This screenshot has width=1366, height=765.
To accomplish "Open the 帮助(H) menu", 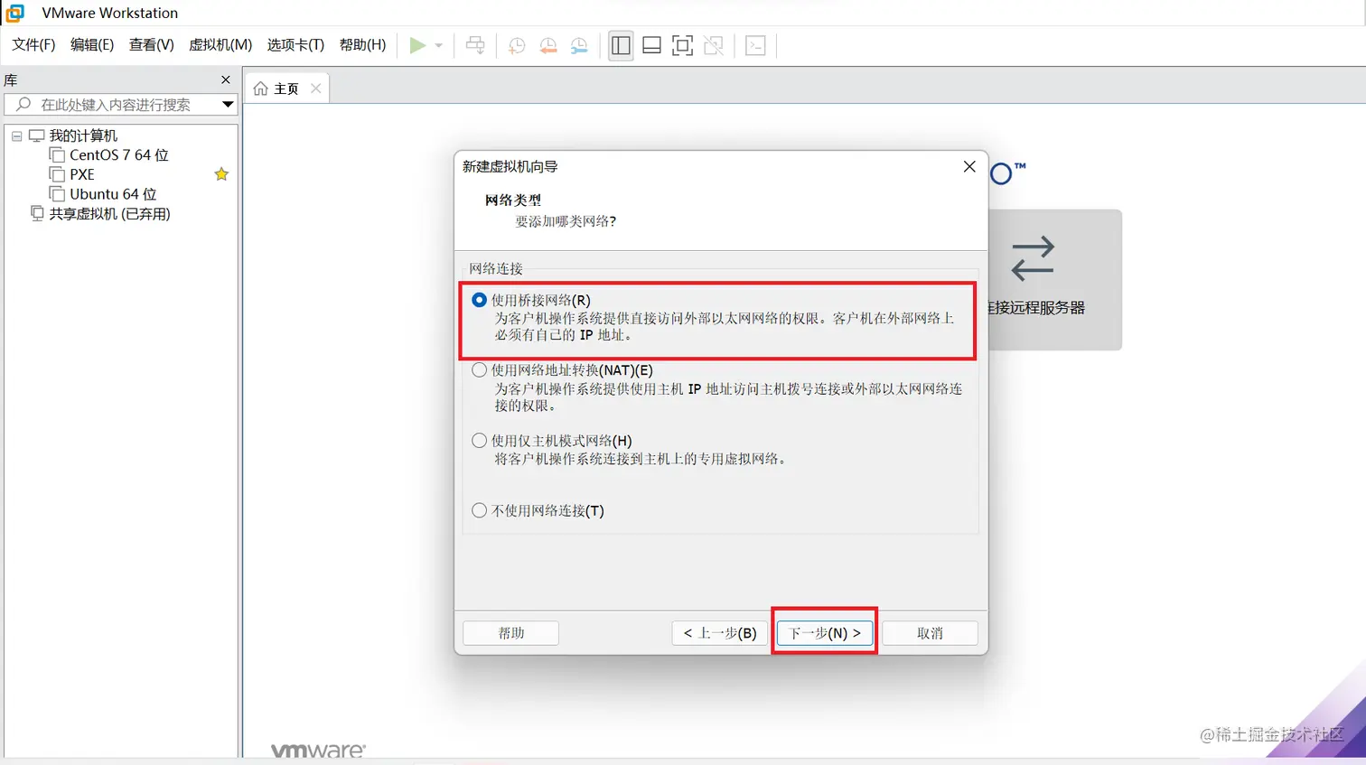I will [362, 45].
